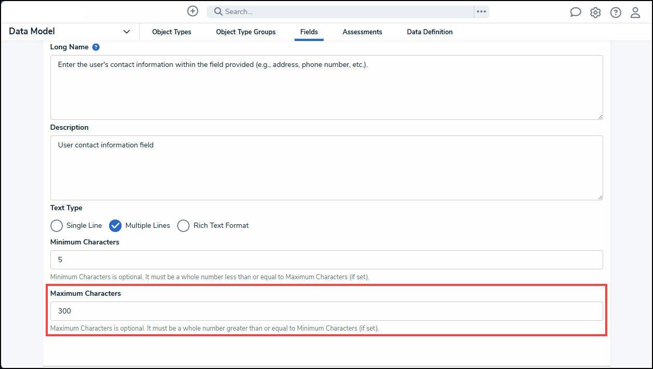Image resolution: width=653 pixels, height=369 pixels.
Task: Open the search options ellipsis
Action: pos(482,11)
